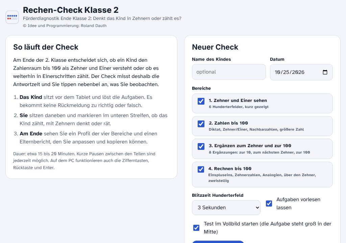Click the 'Neuer Check' heading
346x243 pixels.
tap(215, 47)
